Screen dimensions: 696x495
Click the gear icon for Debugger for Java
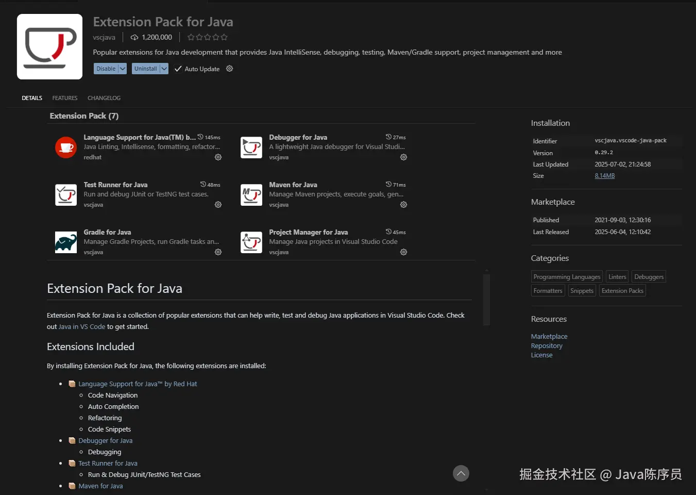click(403, 157)
